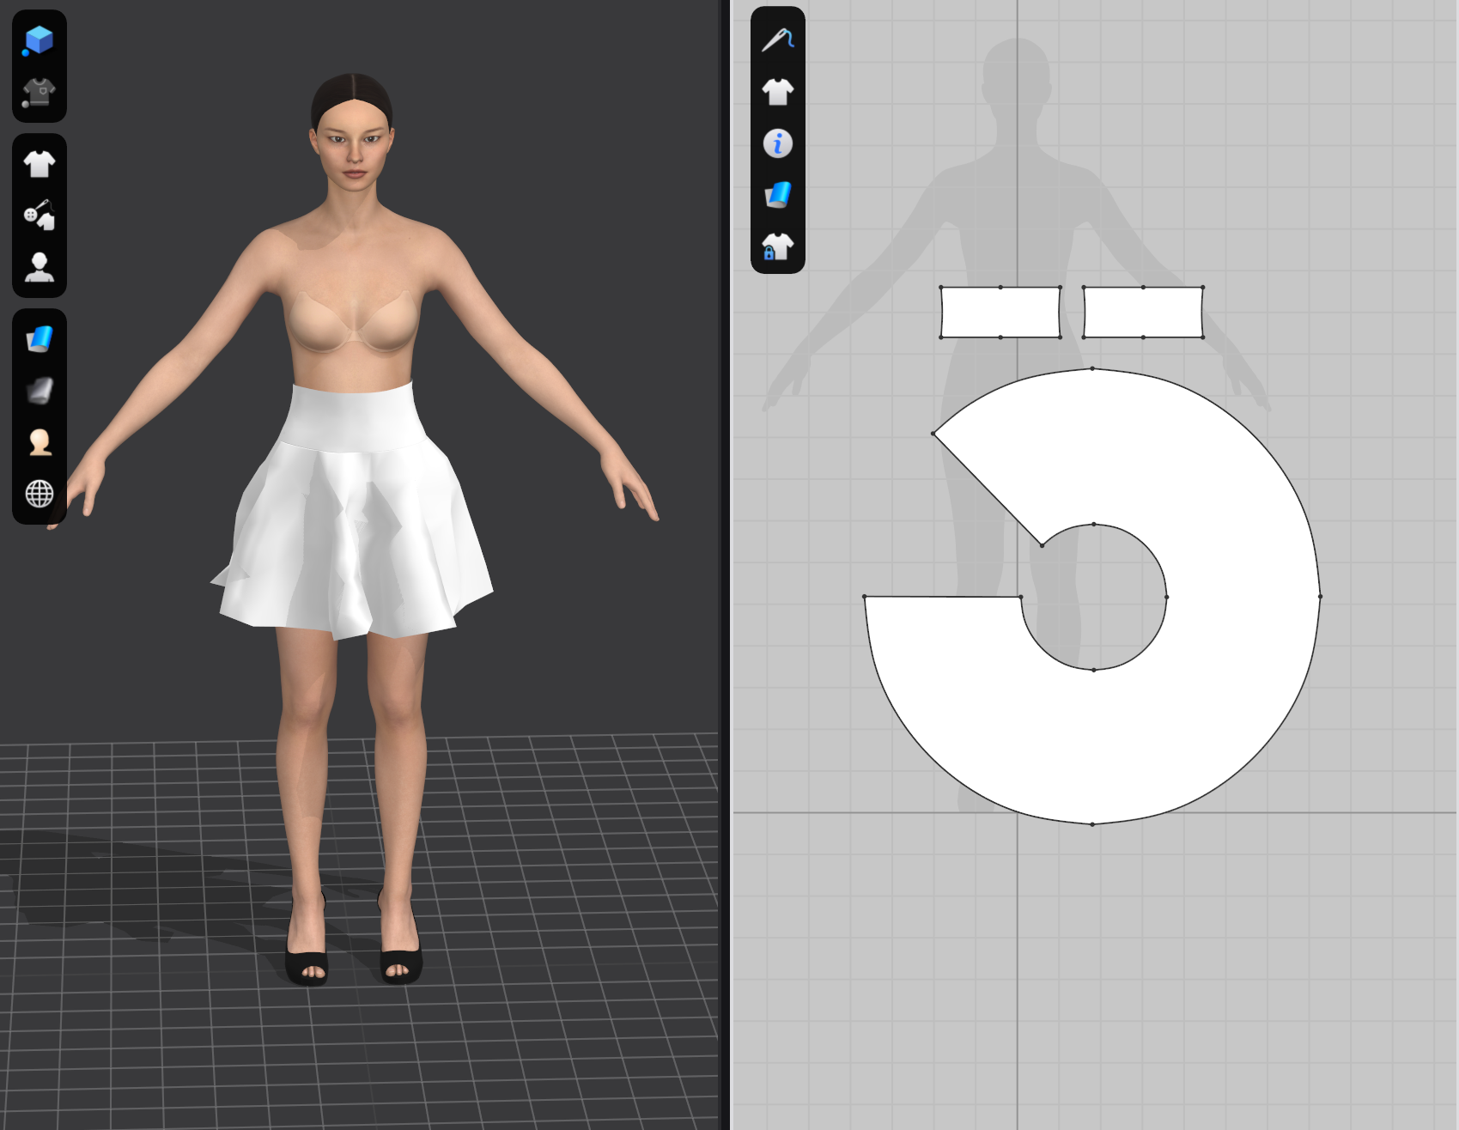
Task: Click the button-and-needle trims icon
Action: tap(39, 215)
